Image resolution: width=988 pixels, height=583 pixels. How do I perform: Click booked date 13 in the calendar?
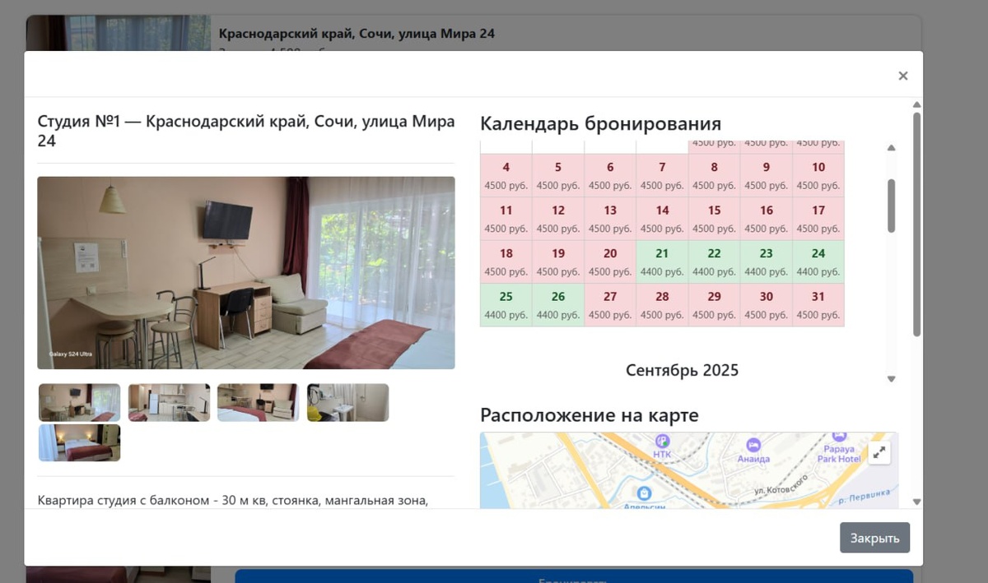pyautogui.click(x=610, y=219)
